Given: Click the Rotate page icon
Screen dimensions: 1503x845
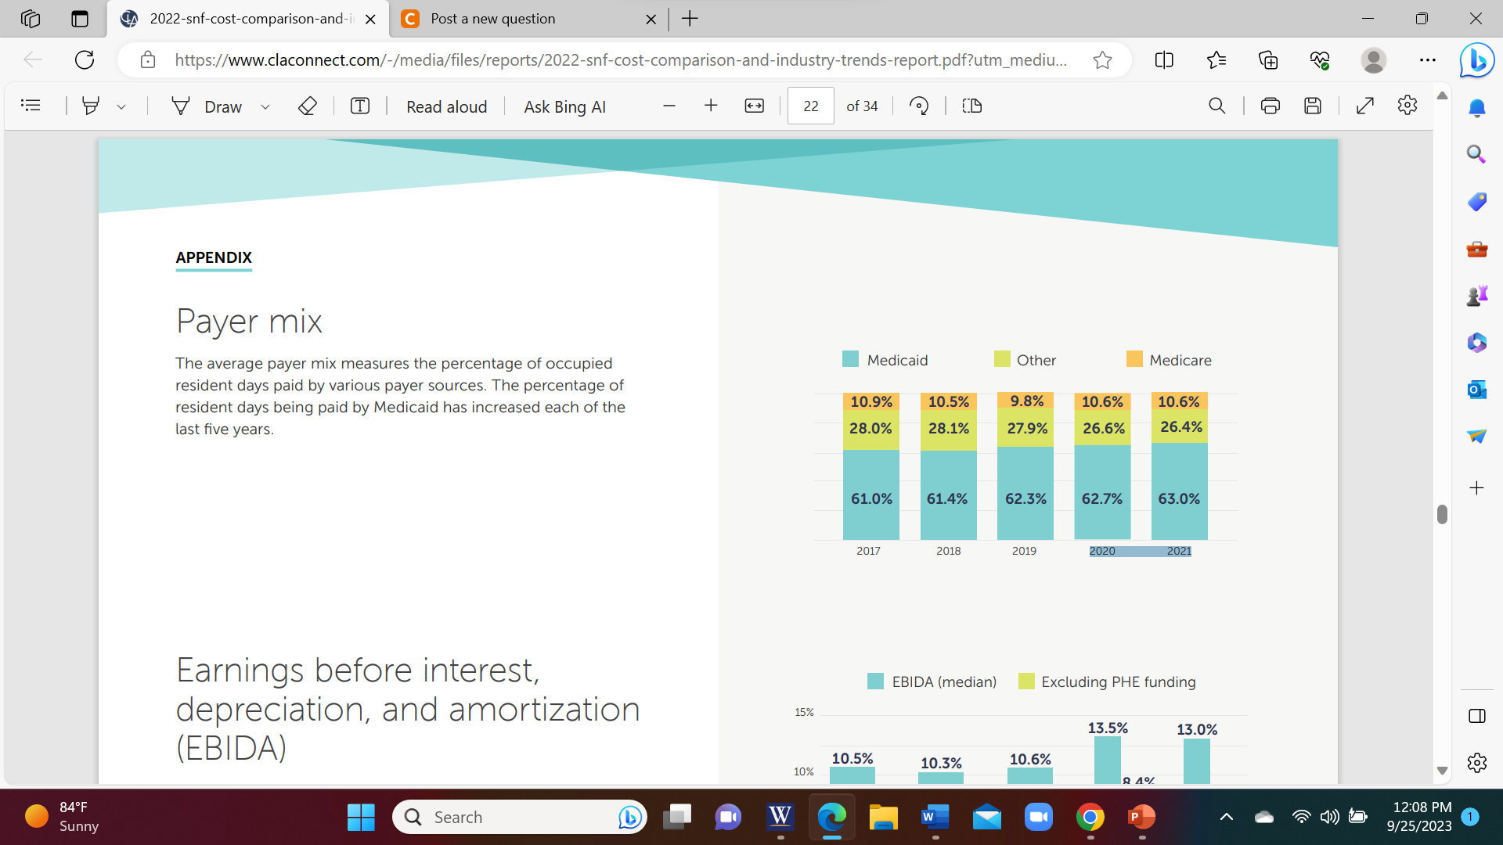Looking at the screenshot, I should coord(919,106).
